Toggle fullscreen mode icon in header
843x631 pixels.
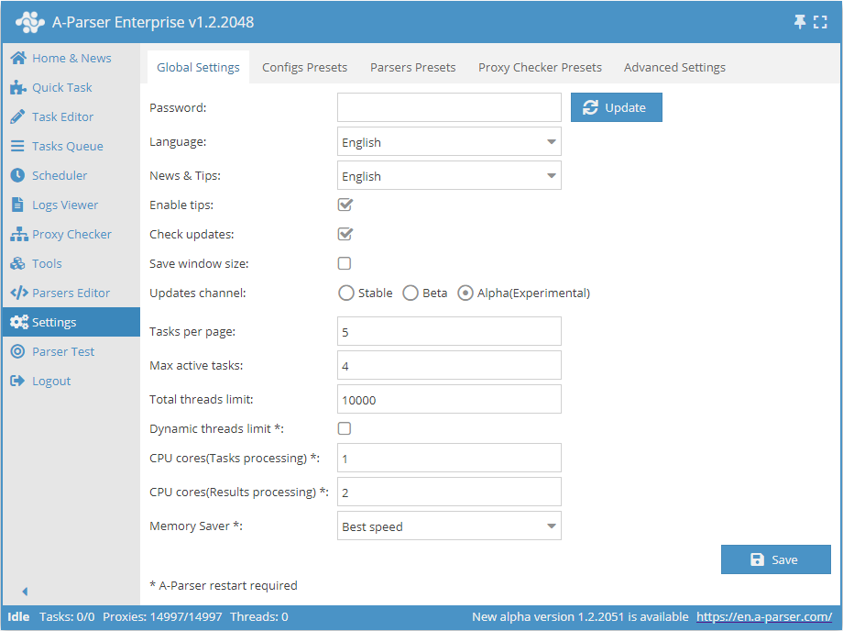[x=820, y=22]
